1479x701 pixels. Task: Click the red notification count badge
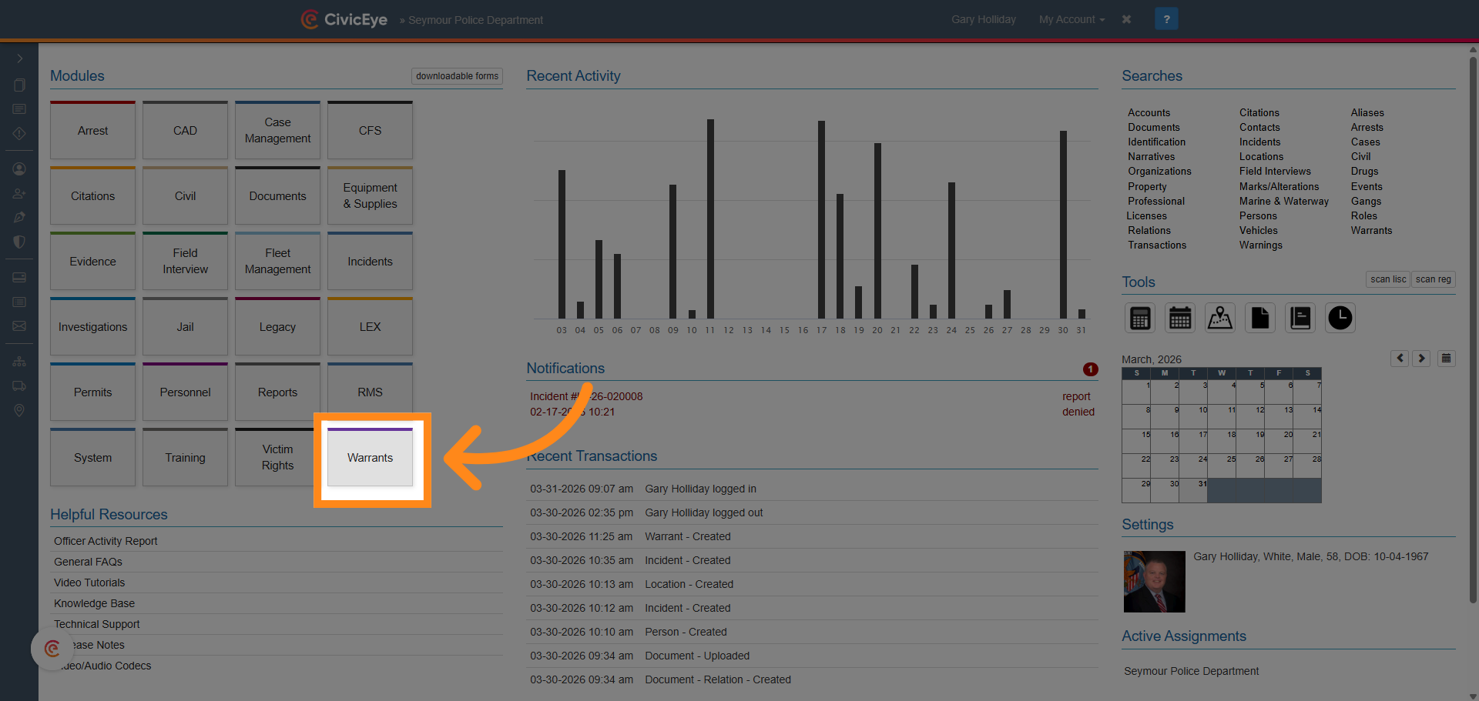coord(1090,369)
